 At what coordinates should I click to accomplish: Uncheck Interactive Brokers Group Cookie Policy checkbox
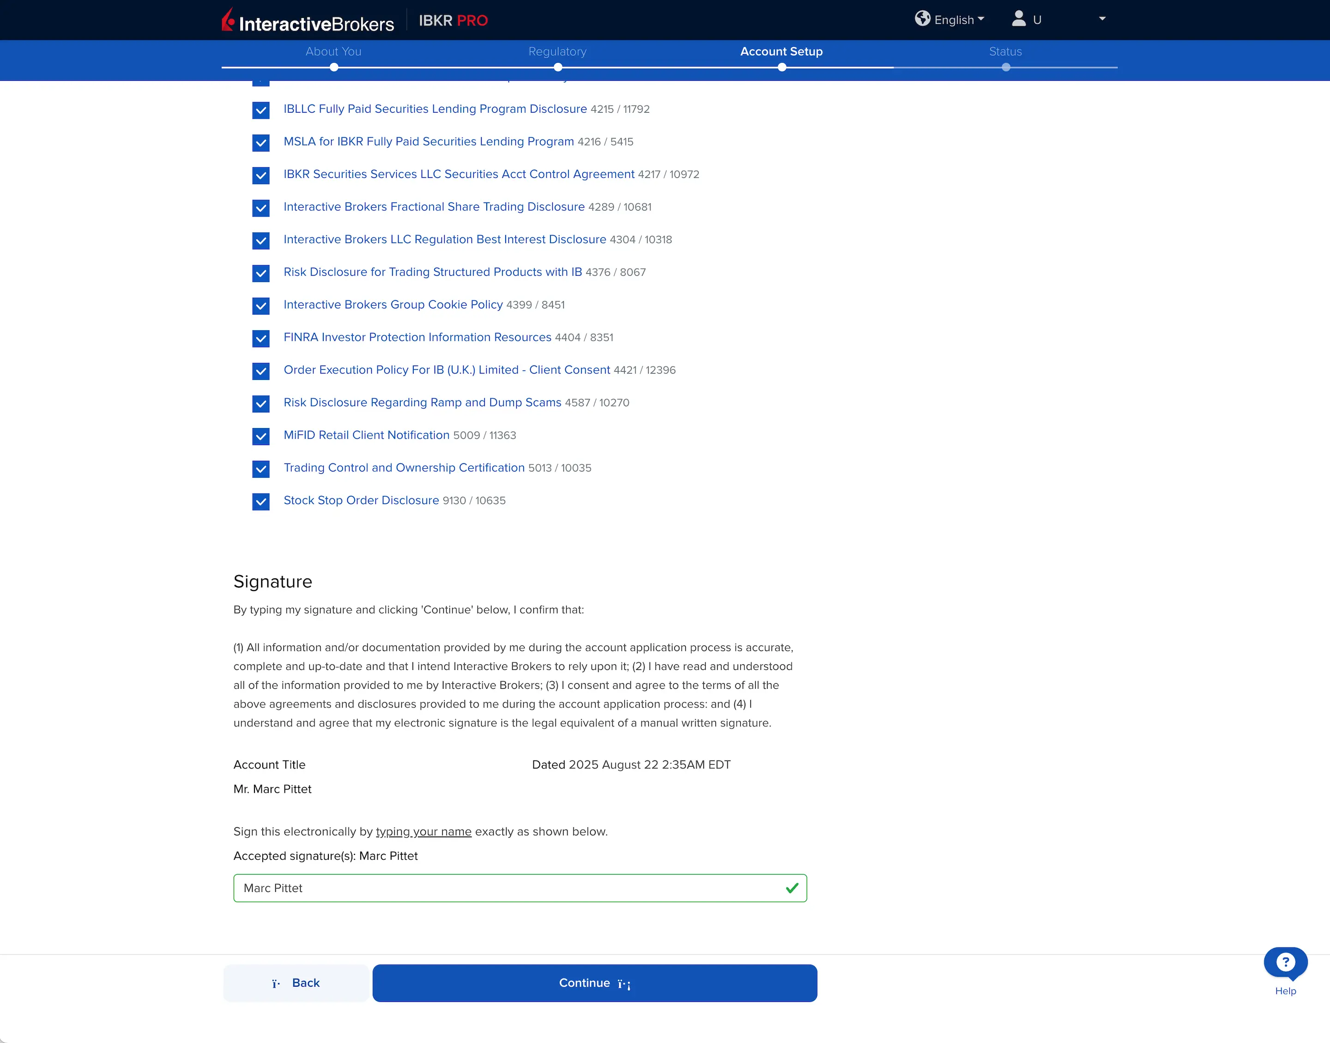point(261,306)
